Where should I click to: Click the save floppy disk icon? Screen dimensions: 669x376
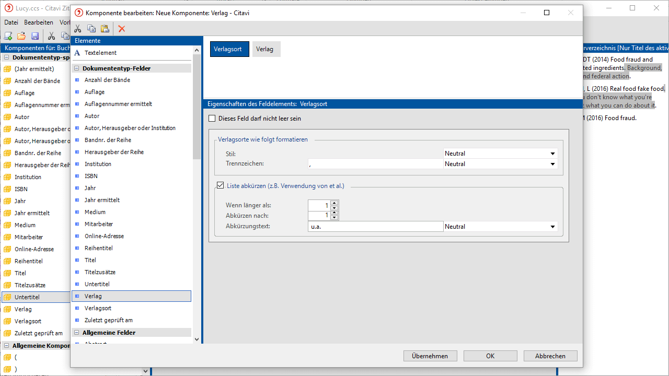pyautogui.click(x=35, y=36)
